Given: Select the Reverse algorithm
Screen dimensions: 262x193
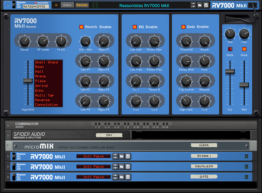Looking at the screenshot, I should (x=42, y=100).
